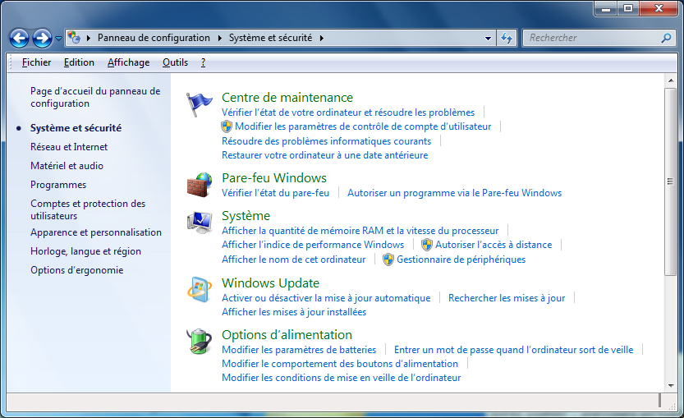Click the Control Panel icon in address bar
This screenshot has height=418, width=684.
pyautogui.click(x=74, y=38)
